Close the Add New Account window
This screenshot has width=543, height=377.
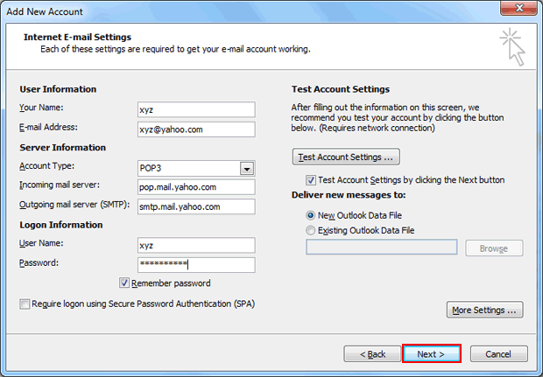(518, 8)
